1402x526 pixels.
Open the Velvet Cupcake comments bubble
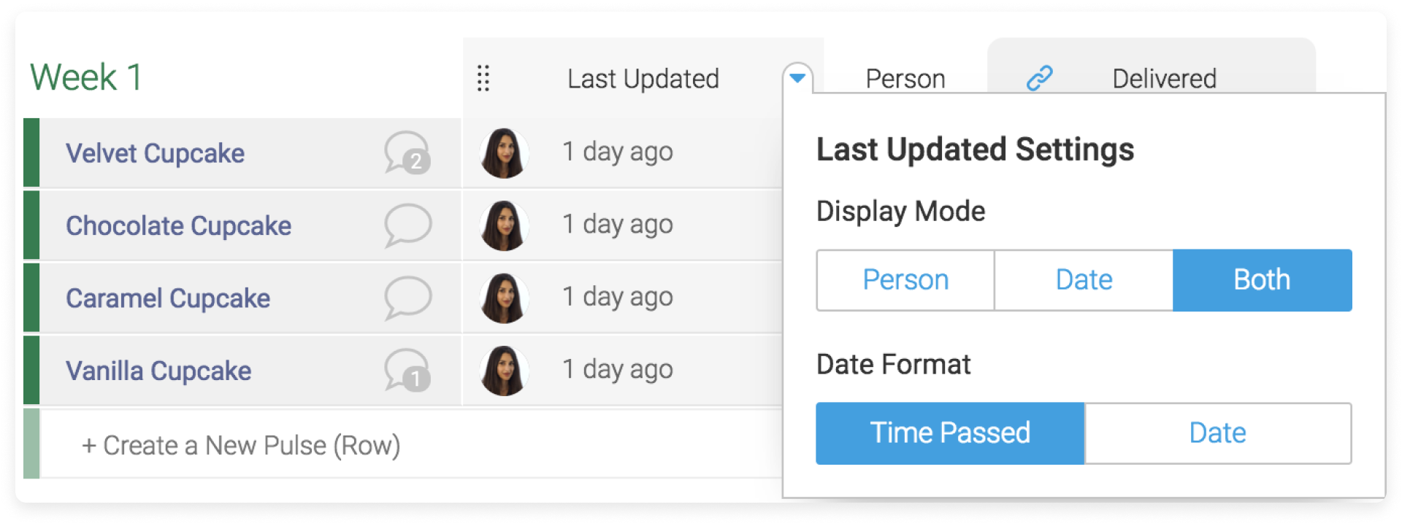pyautogui.click(x=407, y=152)
